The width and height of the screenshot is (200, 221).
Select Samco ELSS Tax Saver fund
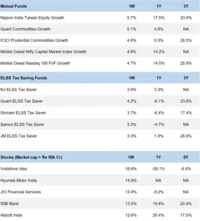(22, 124)
